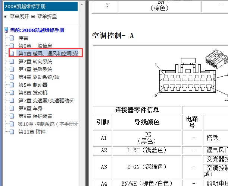Click the page icon beside 第2章 转向系统

(12, 61)
